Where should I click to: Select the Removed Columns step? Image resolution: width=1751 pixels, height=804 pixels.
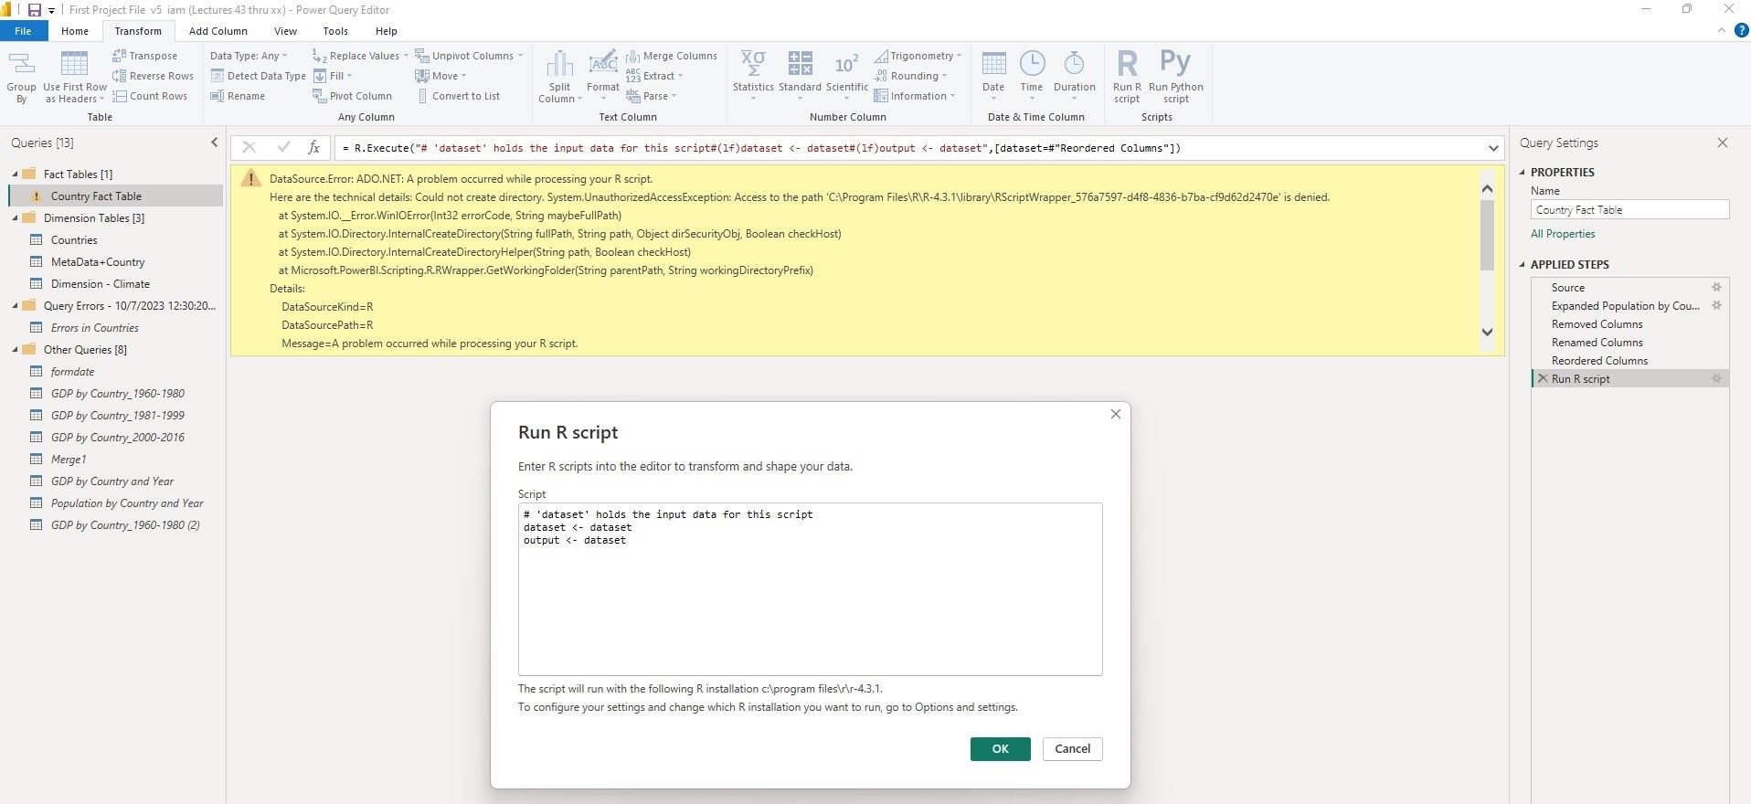(1597, 323)
